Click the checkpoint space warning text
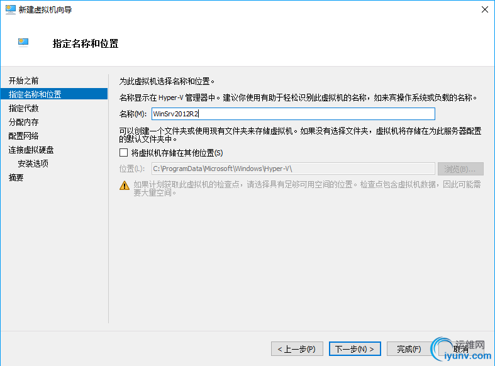Viewport: 495px width, 366px height. (x=307, y=189)
